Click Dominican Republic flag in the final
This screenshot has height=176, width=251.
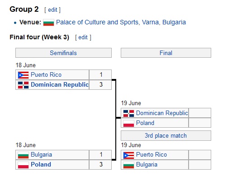[x=128, y=113]
